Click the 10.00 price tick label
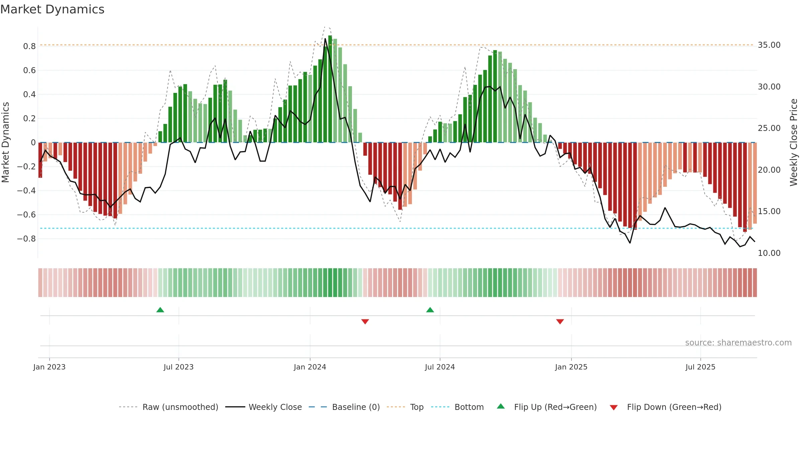The image size is (803, 451). pos(769,253)
